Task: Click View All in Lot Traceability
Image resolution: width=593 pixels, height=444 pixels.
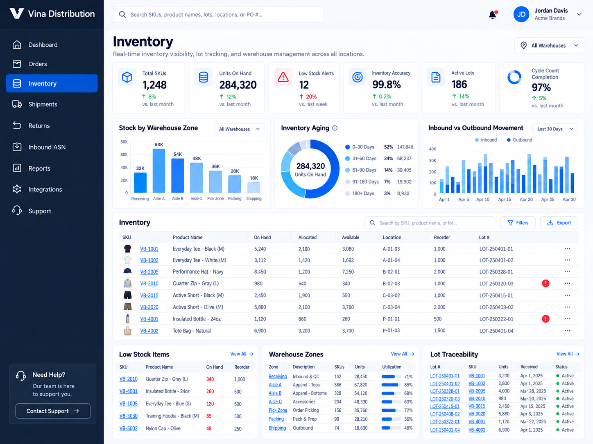Action: coord(568,354)
